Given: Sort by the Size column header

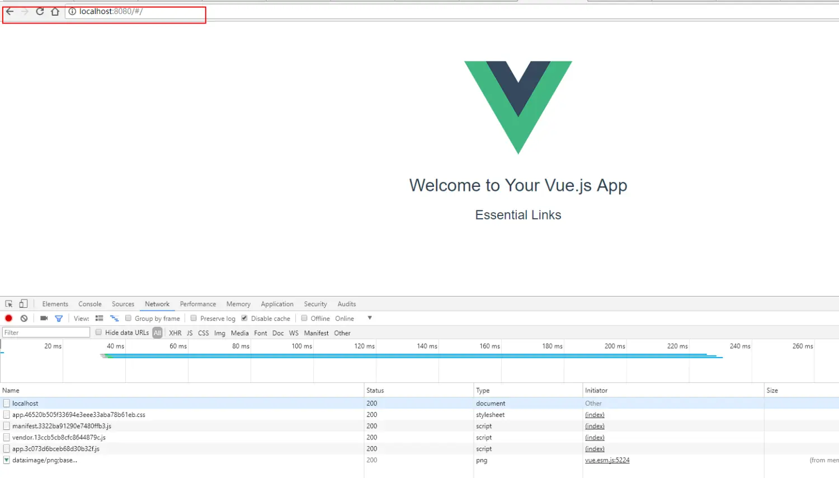Looking at the screenshot, I should (802, 390).
